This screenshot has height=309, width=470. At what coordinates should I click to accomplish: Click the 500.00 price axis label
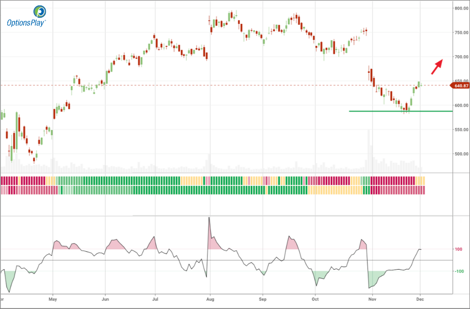461,154
